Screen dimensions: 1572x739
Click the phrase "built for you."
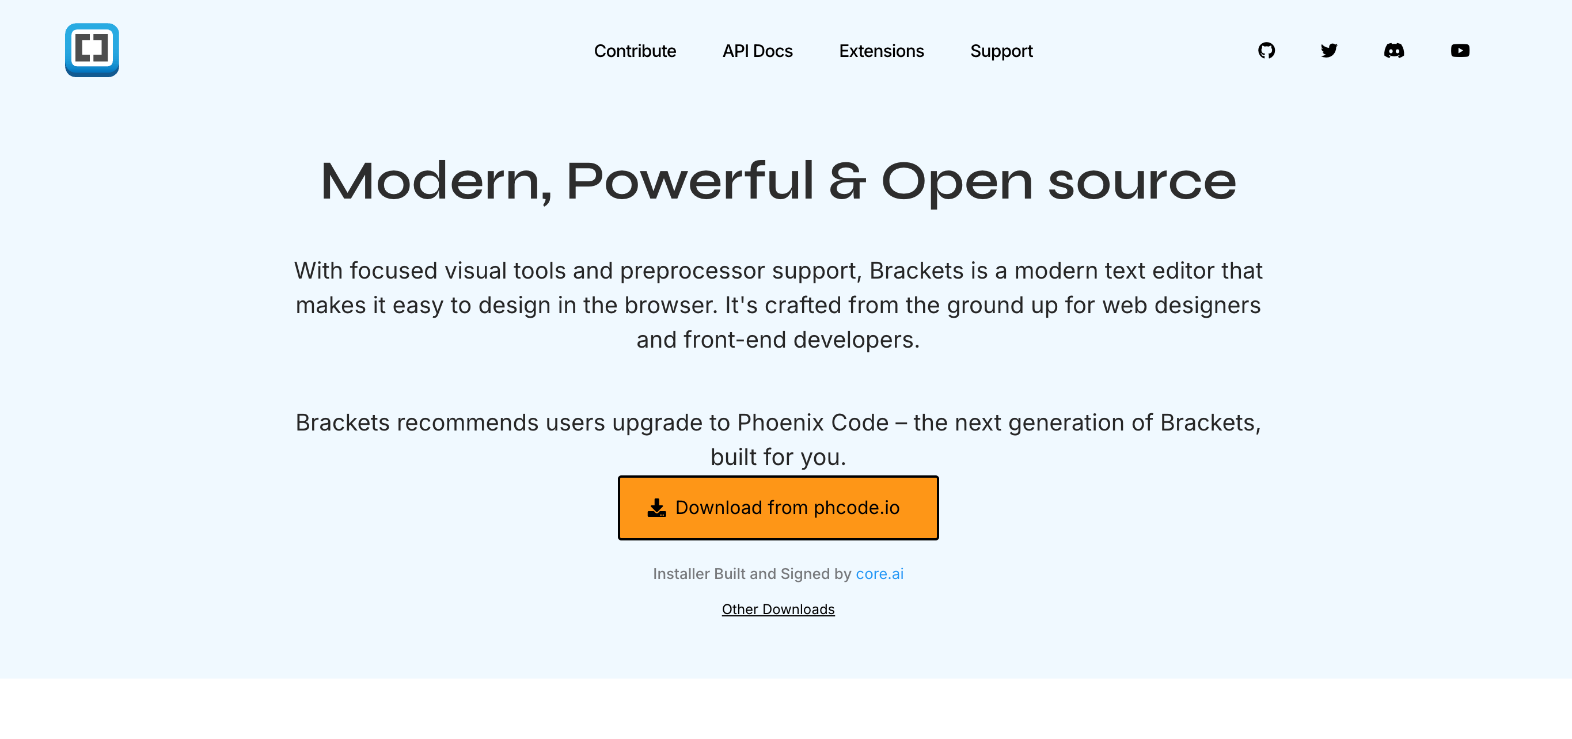click(x=778, y=458)
